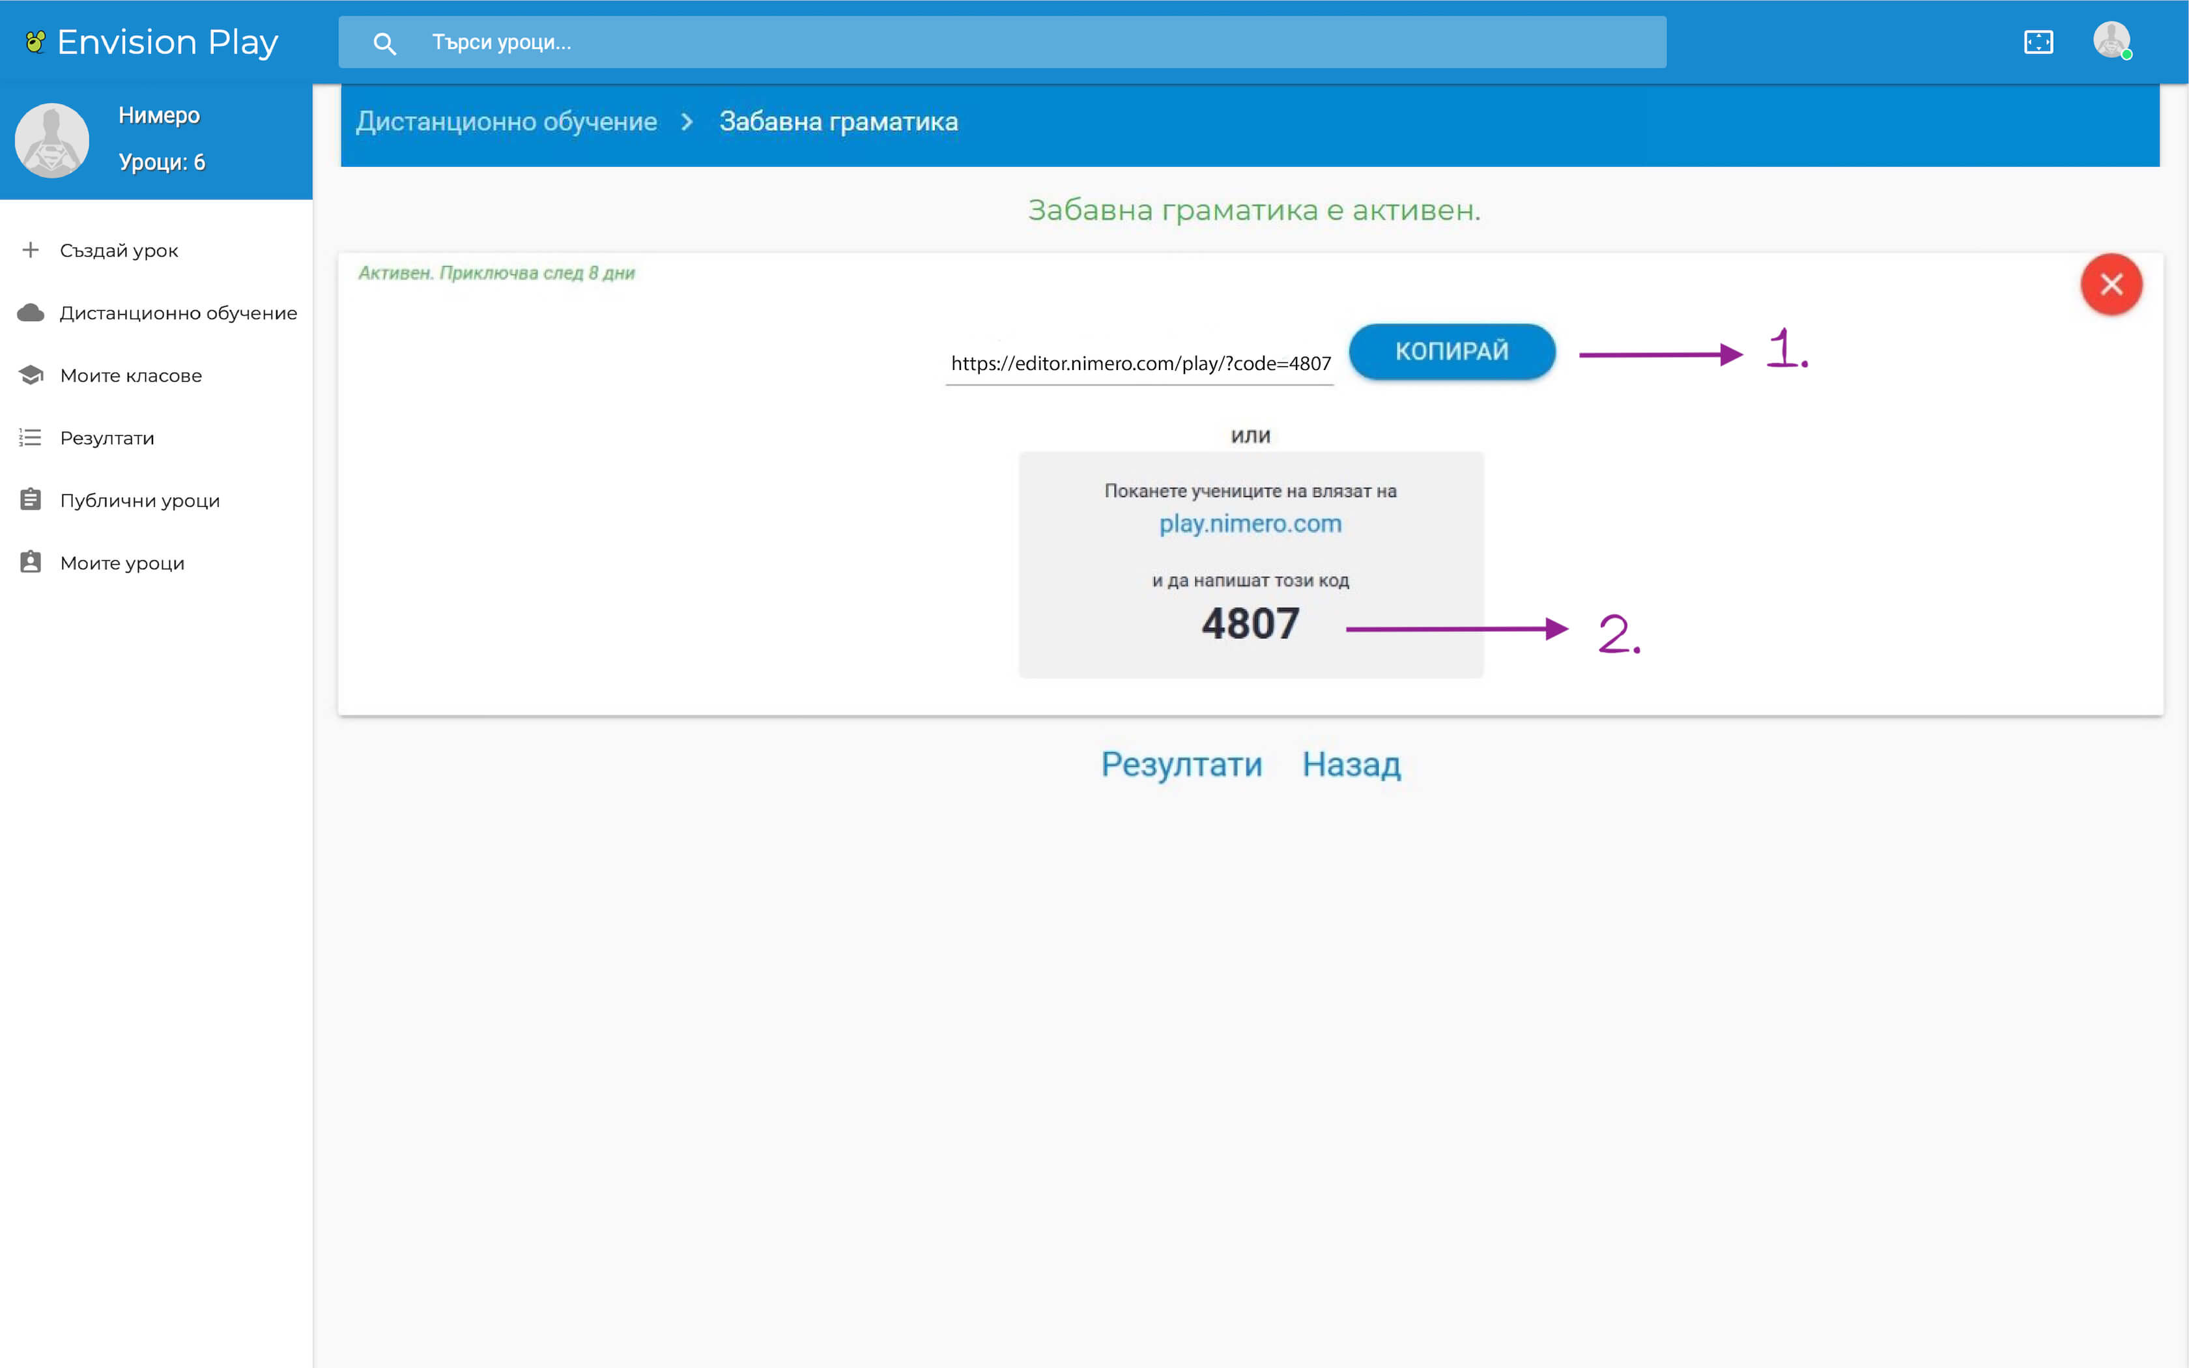Toggle fullscreen mode icon in header
The height and width of the screenshot is (1368, 2189).
point(2038,42)
